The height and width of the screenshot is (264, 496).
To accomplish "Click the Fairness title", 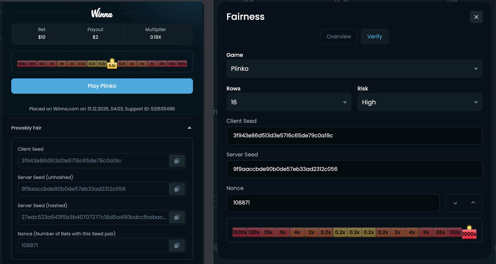I will tap(245, 17).
